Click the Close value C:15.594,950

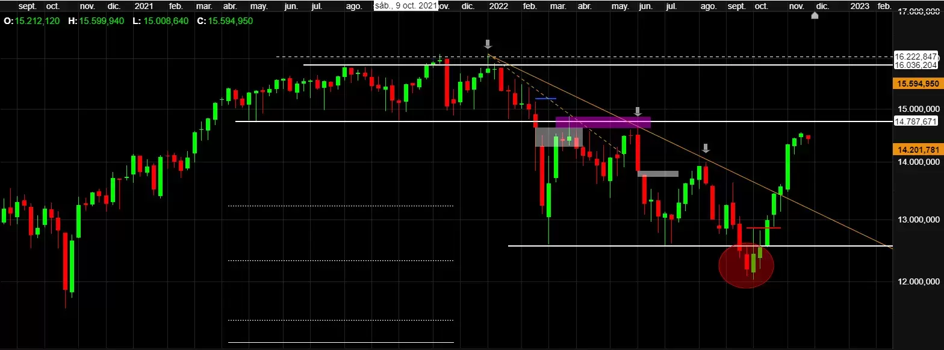pyautogui.click(x=226, y=20)
